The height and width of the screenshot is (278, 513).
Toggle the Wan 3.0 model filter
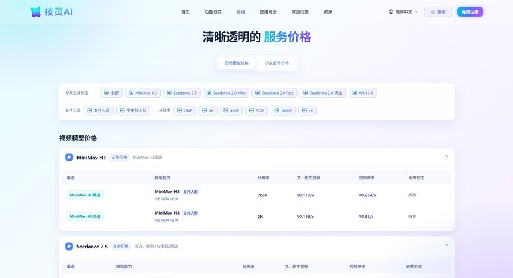click(363, 93)
